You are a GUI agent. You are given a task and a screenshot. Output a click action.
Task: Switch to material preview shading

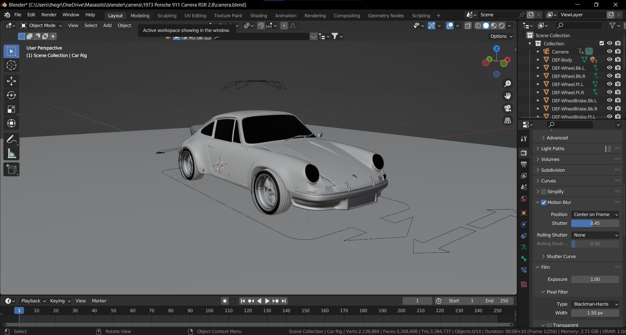coord(494,26)
